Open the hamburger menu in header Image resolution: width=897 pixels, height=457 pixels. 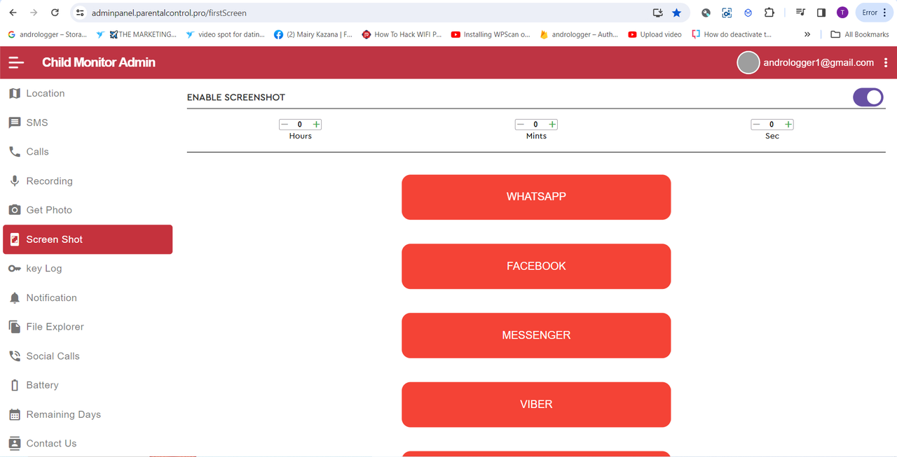click(16, 62)
